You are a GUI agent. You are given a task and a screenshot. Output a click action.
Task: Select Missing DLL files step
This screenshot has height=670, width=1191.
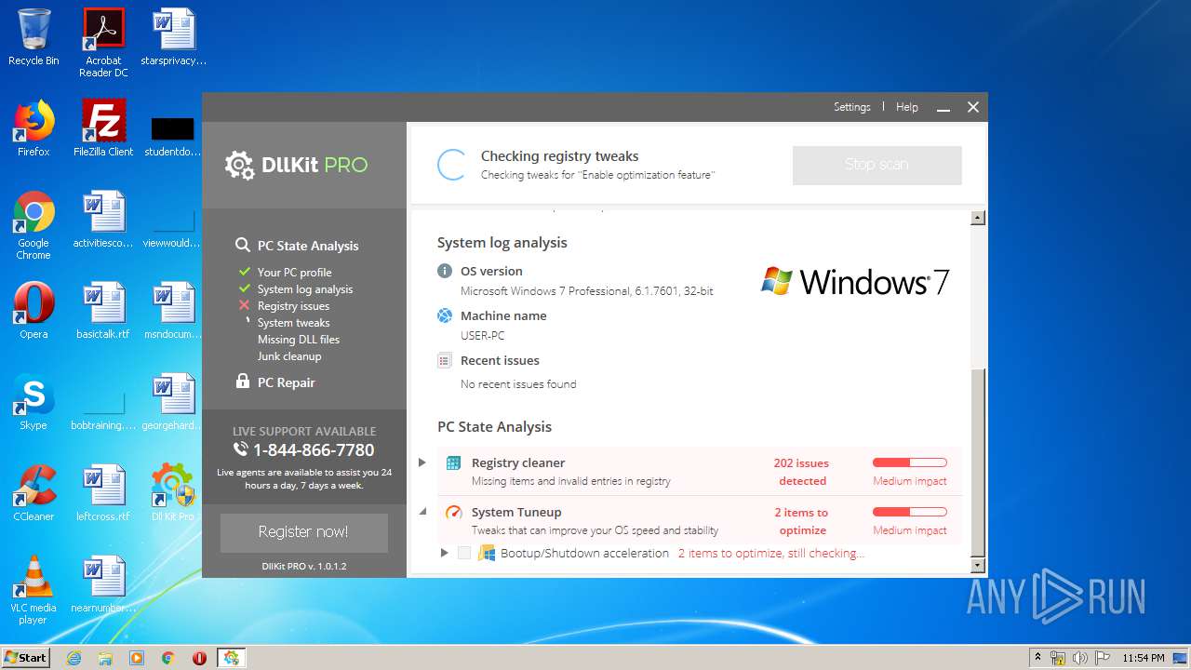(299, 340)
